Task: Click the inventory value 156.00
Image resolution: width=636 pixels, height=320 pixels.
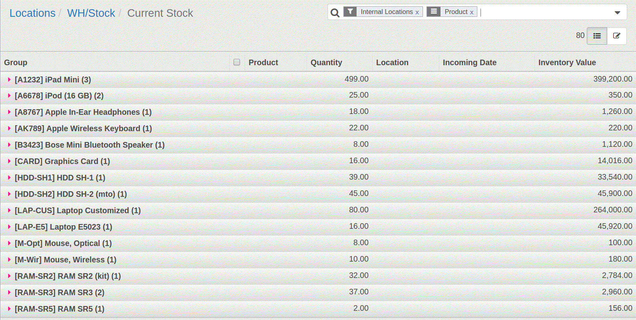Action: pyautogui.click(x=620, y=308)
